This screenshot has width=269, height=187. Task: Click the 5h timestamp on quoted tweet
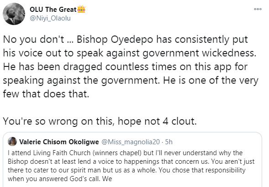(169, 142)
